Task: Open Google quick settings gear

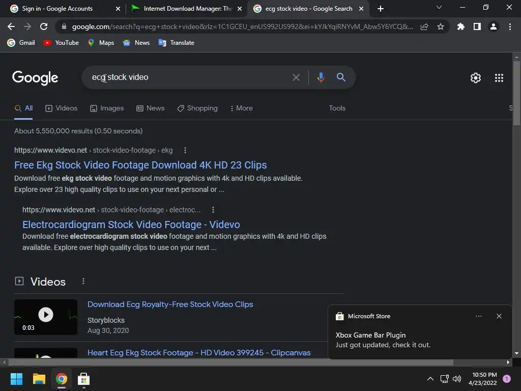Action: coord(476,78)
